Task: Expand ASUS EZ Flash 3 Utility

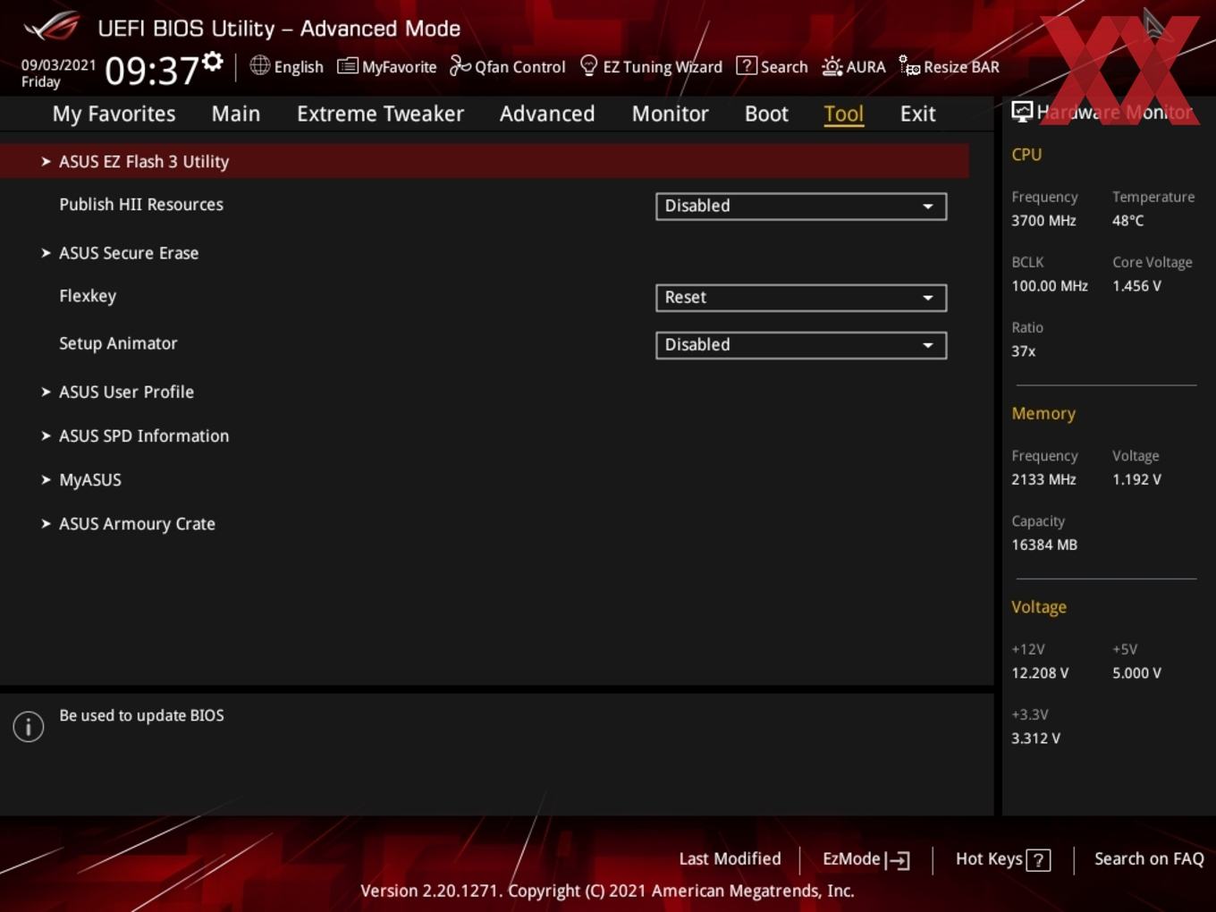Action: pos(484,161)
